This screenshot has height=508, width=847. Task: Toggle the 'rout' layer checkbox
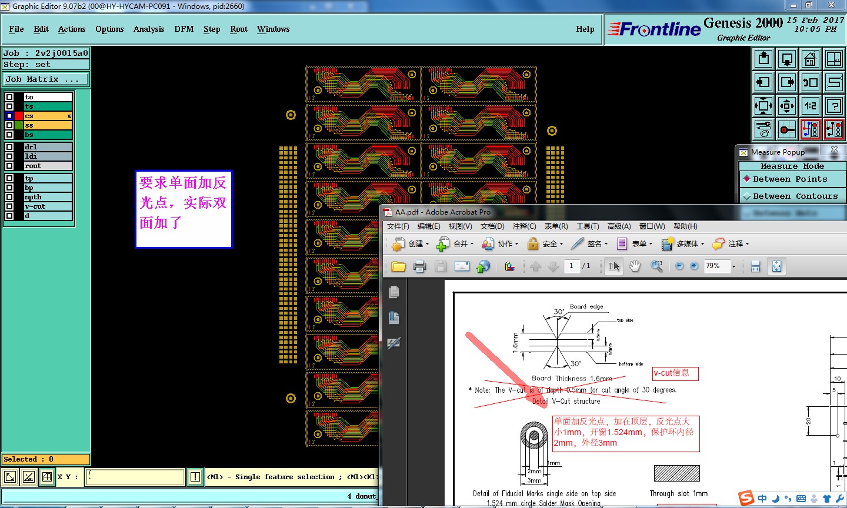pyautogui.click(x=9, y=166)
